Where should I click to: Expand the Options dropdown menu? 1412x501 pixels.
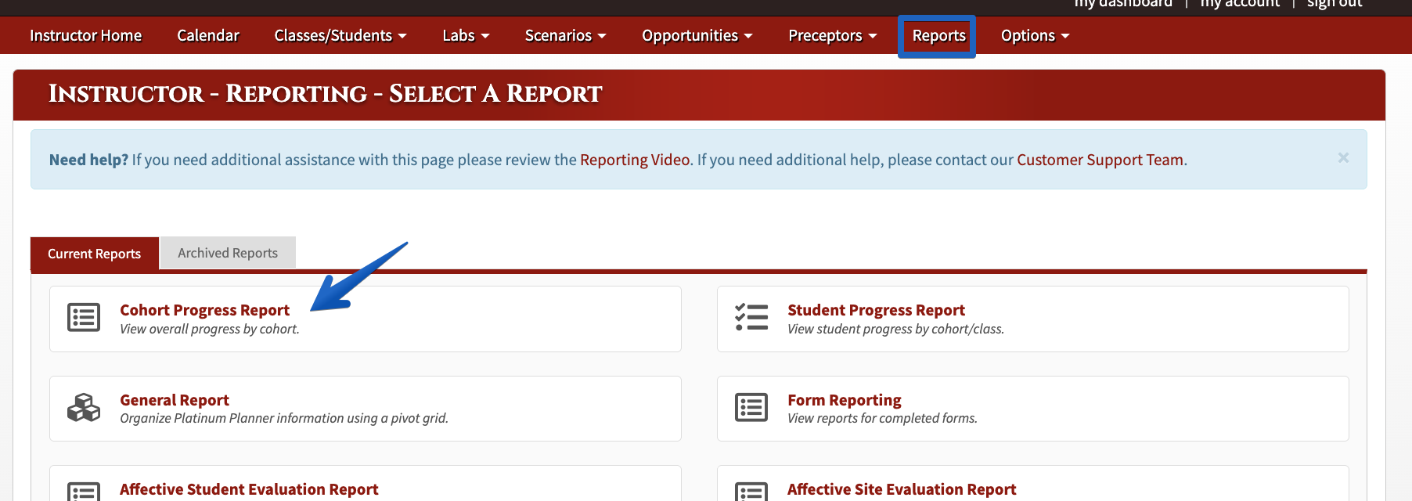point(1035,35)
